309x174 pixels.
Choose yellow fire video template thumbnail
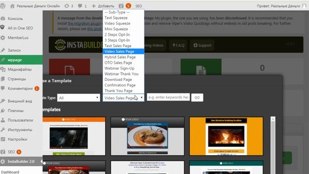[226, 136]
